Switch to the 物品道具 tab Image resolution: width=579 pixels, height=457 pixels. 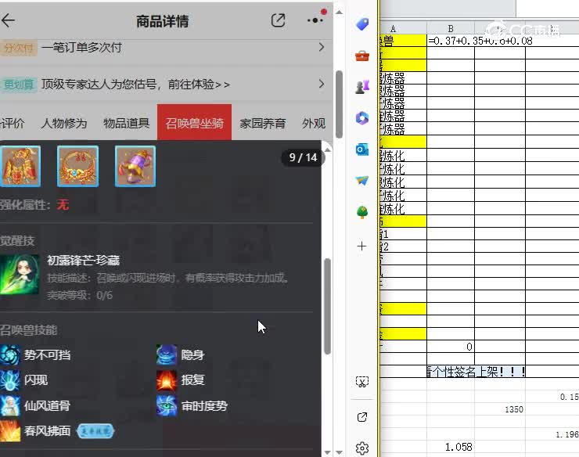[x=126, y=123]
